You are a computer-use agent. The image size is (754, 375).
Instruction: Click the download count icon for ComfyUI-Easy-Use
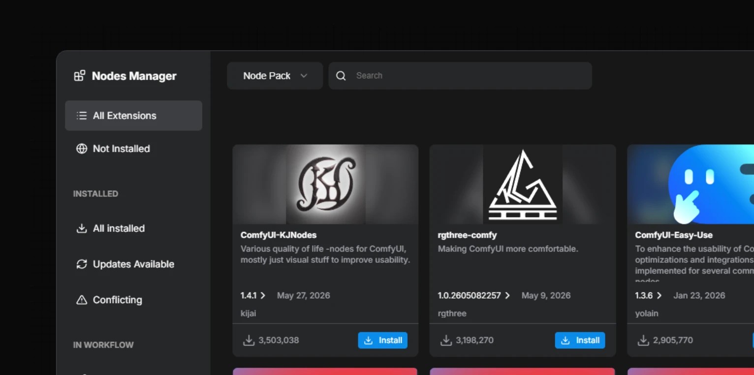point(643,340)
